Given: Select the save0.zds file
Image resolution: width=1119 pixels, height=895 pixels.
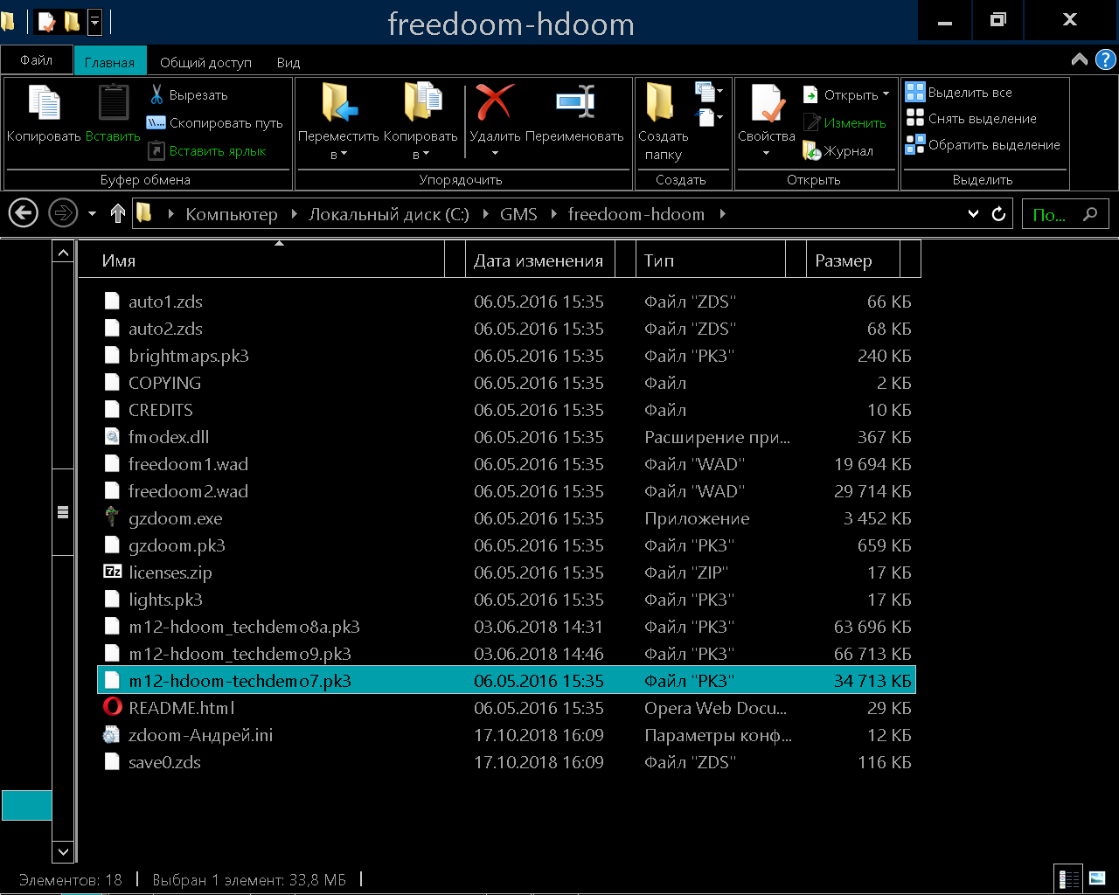Looking at the screenshot, I should click(x=506, y=762).
